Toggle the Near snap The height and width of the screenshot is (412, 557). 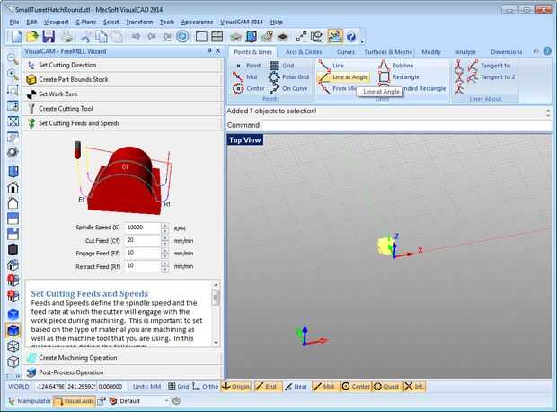tap(296, 387)
